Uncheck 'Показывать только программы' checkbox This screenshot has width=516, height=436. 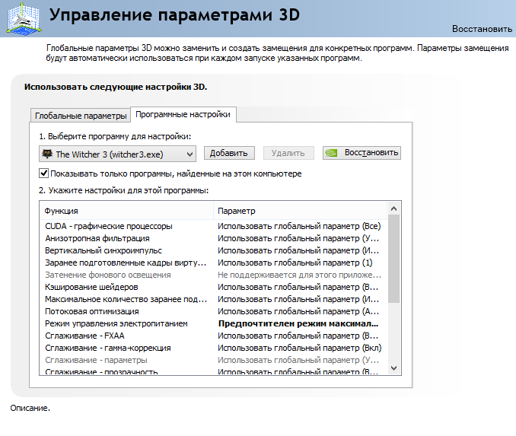(x=44, y=173)
